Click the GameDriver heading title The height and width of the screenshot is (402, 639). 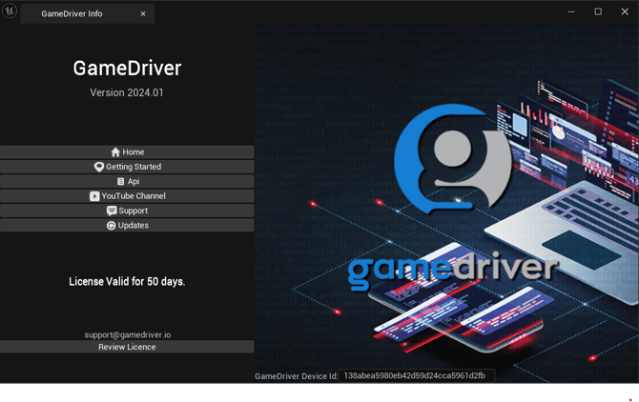coord(127,69)
